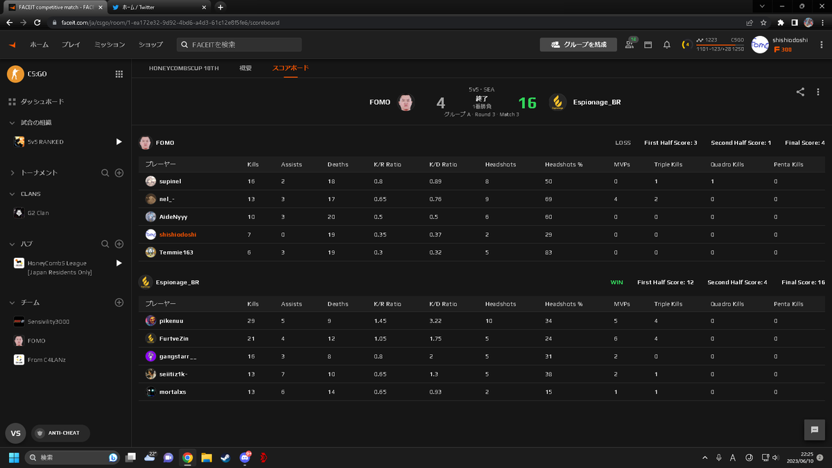Open the G2 Clan sidebar entry
This screenshot has width=832, height=468.
pos(38,213)
